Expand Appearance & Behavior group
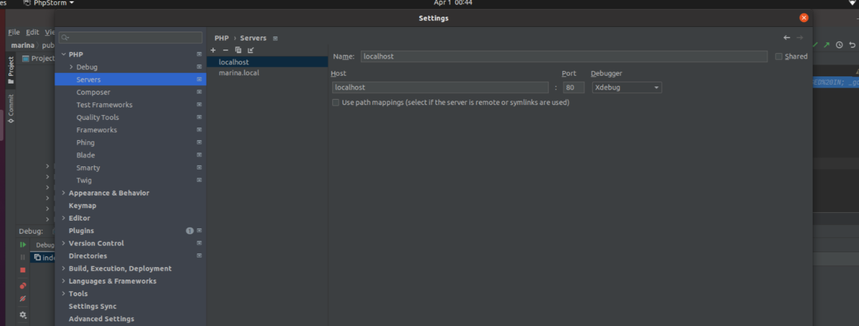The width and height of the screenshot is (859, 326). tap(63, 193)
